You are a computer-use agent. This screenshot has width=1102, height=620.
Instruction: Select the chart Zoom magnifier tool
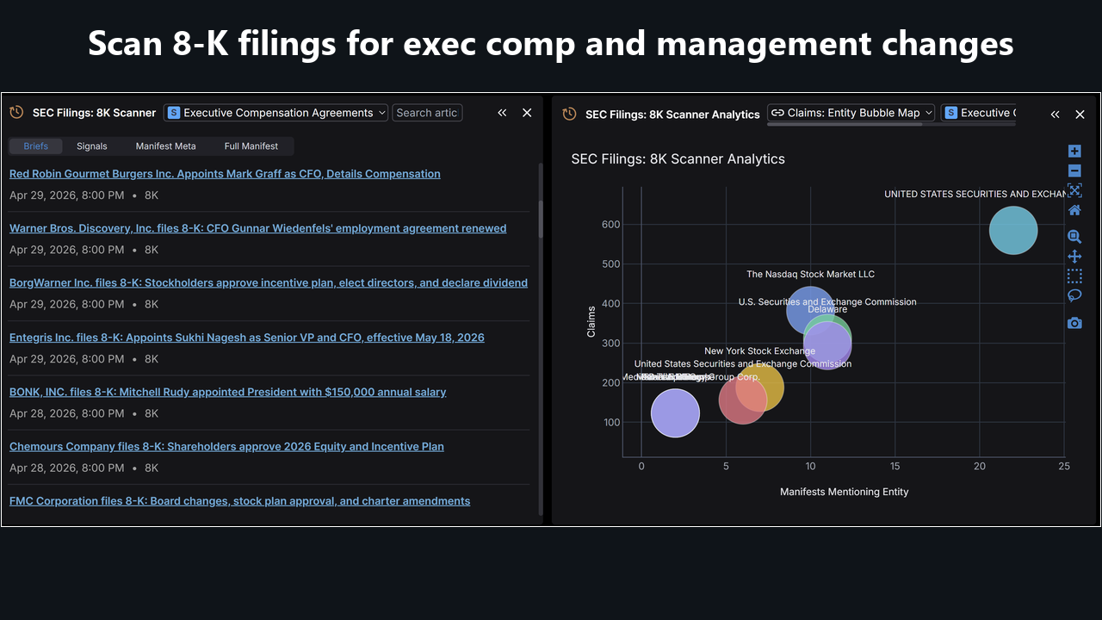pyautogui.click(x=1074, y=237)
